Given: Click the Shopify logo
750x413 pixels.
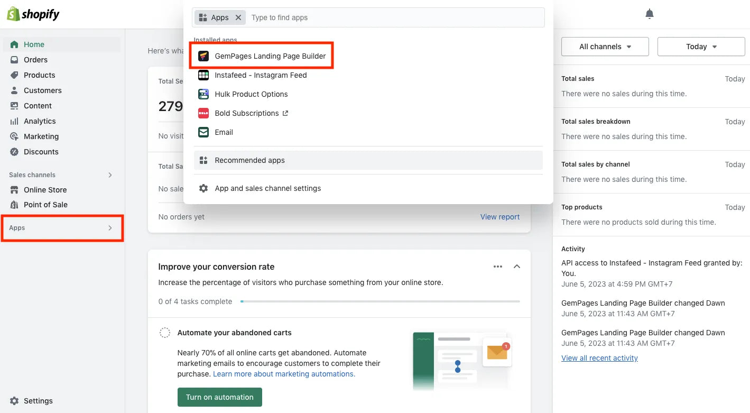Looking at the screenshot, I should pos(33,14).
